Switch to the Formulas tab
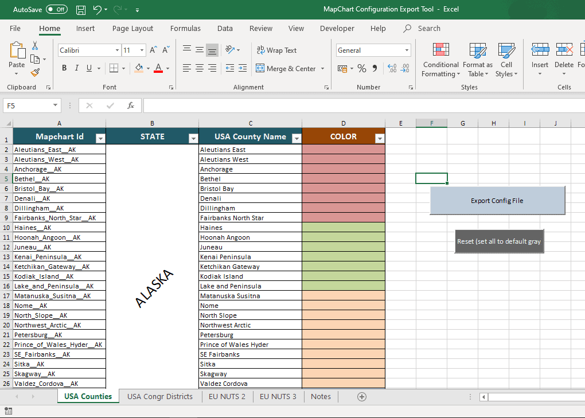The image size is (585, 418). 185,28
